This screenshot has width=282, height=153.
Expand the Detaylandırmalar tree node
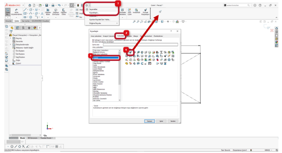(10, 44)
